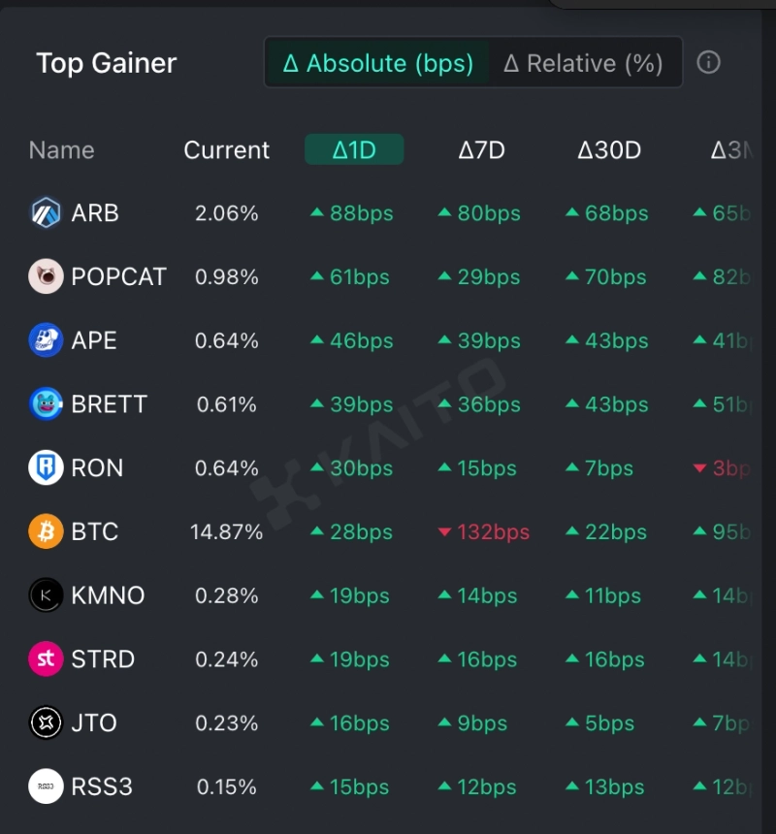Select the Δ1D column tab
776x834 pixels.
tap(354, 150)
